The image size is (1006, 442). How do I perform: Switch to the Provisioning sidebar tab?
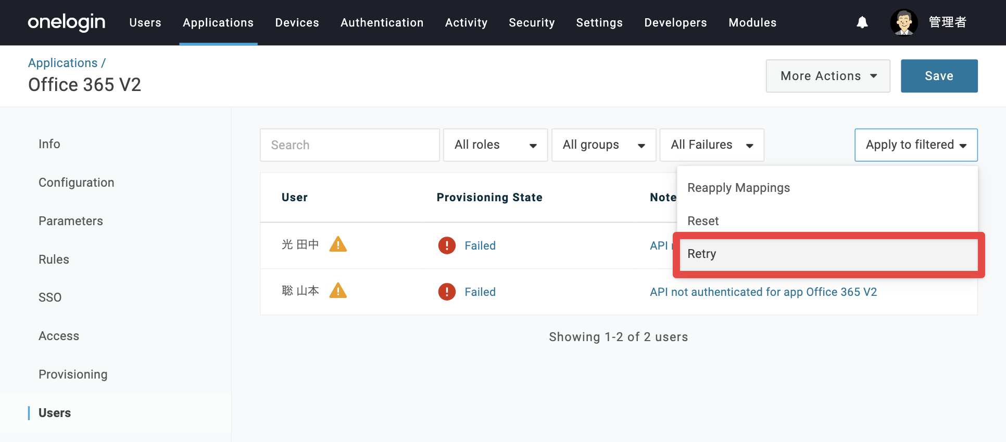click(73, 374)
